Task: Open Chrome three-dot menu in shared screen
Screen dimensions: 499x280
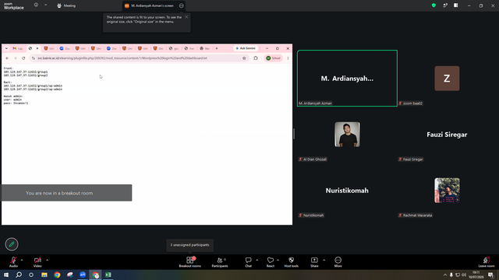Action: [288, 58]
